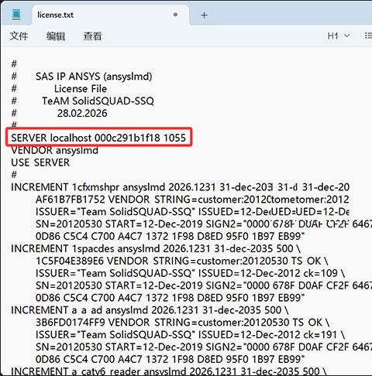Add a new tab with plus button
The image size is (372, 376).
204,15
